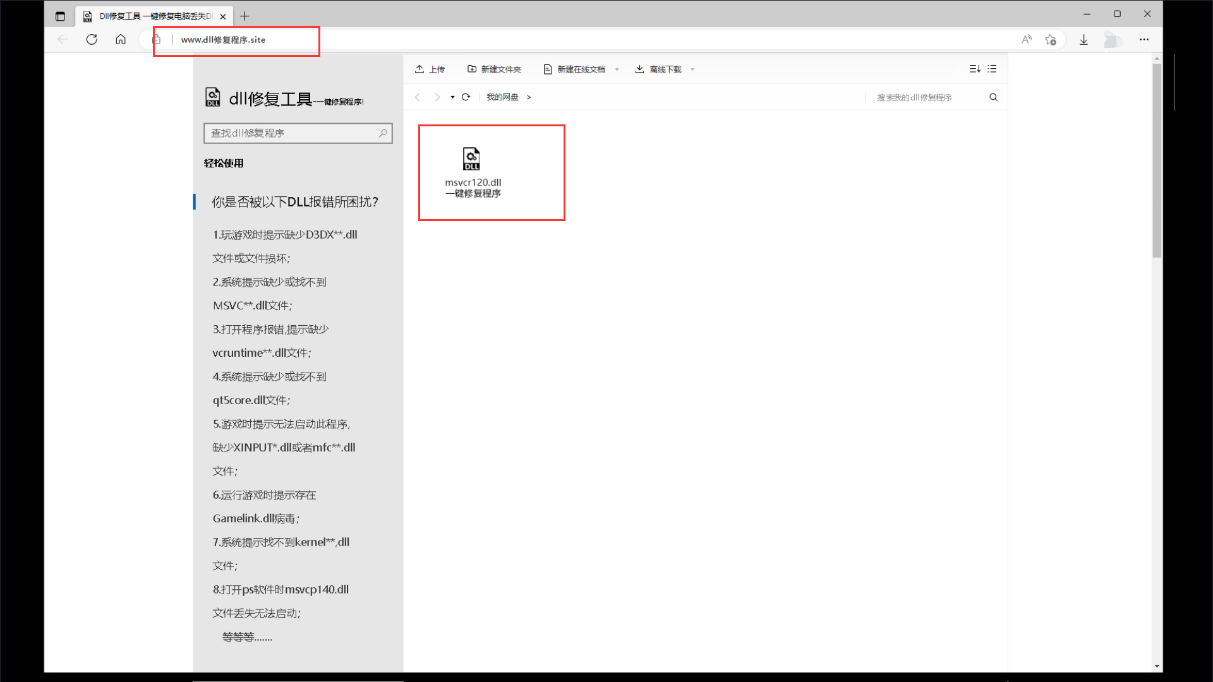
Task: Refresh the file pane listing
Action: click(x=466, y=97)
